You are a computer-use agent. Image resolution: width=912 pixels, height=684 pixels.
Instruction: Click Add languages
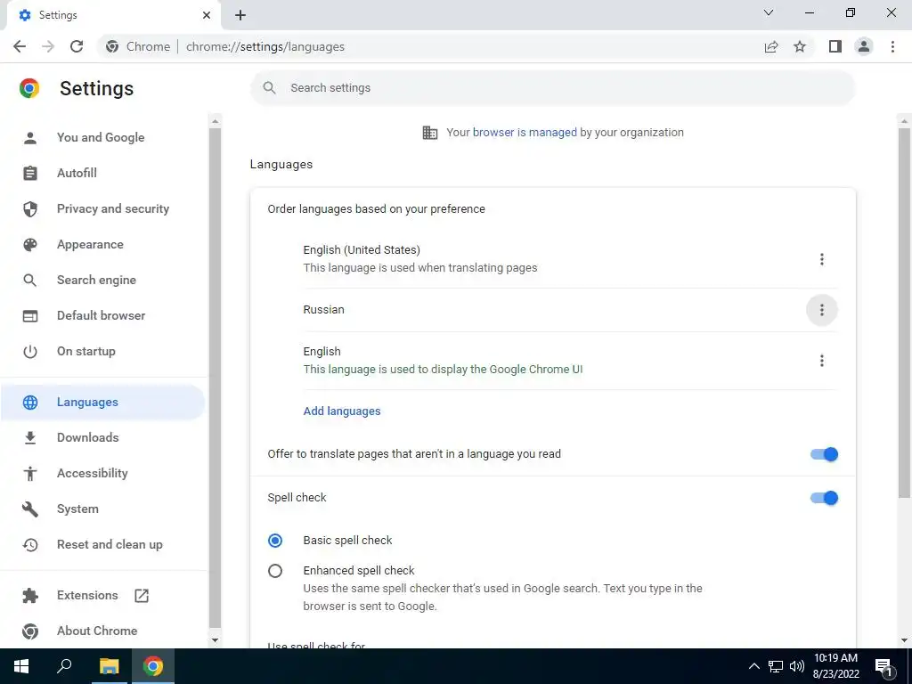[x=342, y=411]
